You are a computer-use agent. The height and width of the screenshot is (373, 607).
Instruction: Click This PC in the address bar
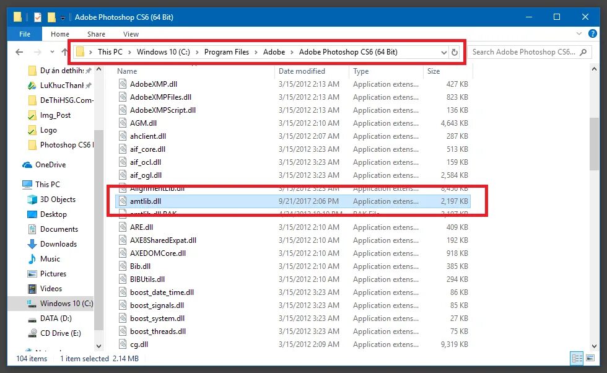click(110, 52)
